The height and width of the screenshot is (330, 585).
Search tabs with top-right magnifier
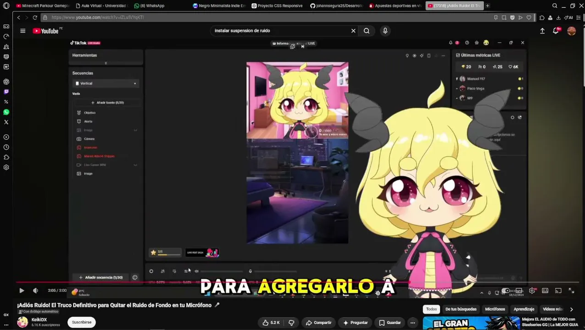[x=555, y=6]
